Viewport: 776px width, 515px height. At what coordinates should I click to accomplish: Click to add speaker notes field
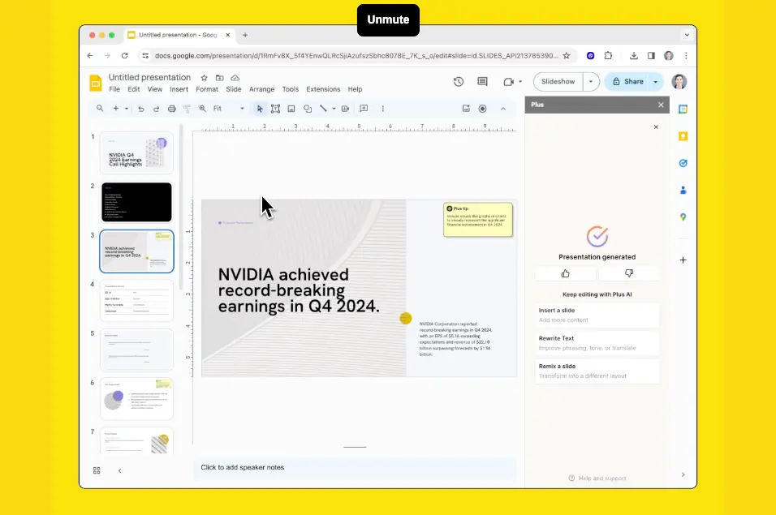[355, 467]
